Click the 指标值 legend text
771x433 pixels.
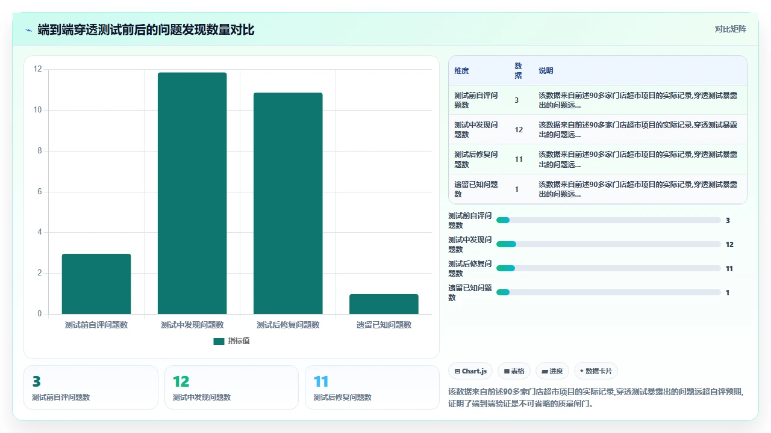pyautogui.click(x=239, y=341)
